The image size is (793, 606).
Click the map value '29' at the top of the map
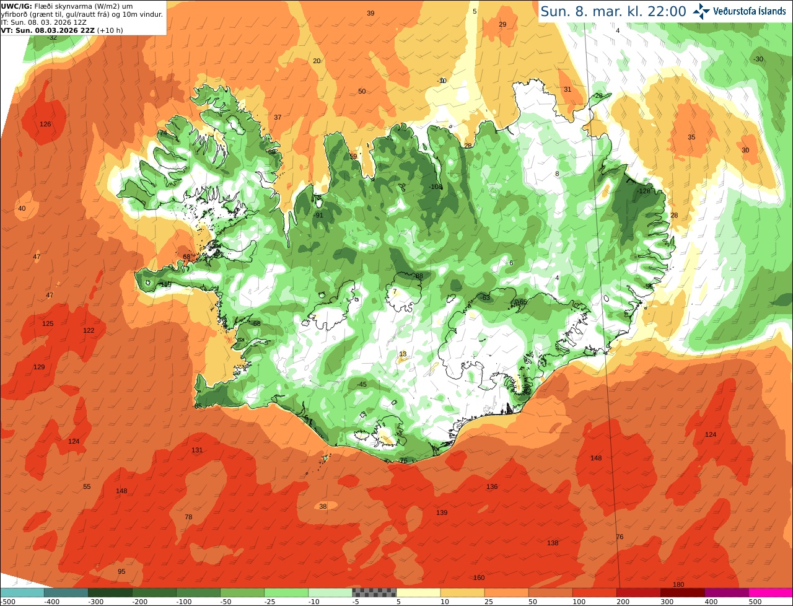click(502, 24)
